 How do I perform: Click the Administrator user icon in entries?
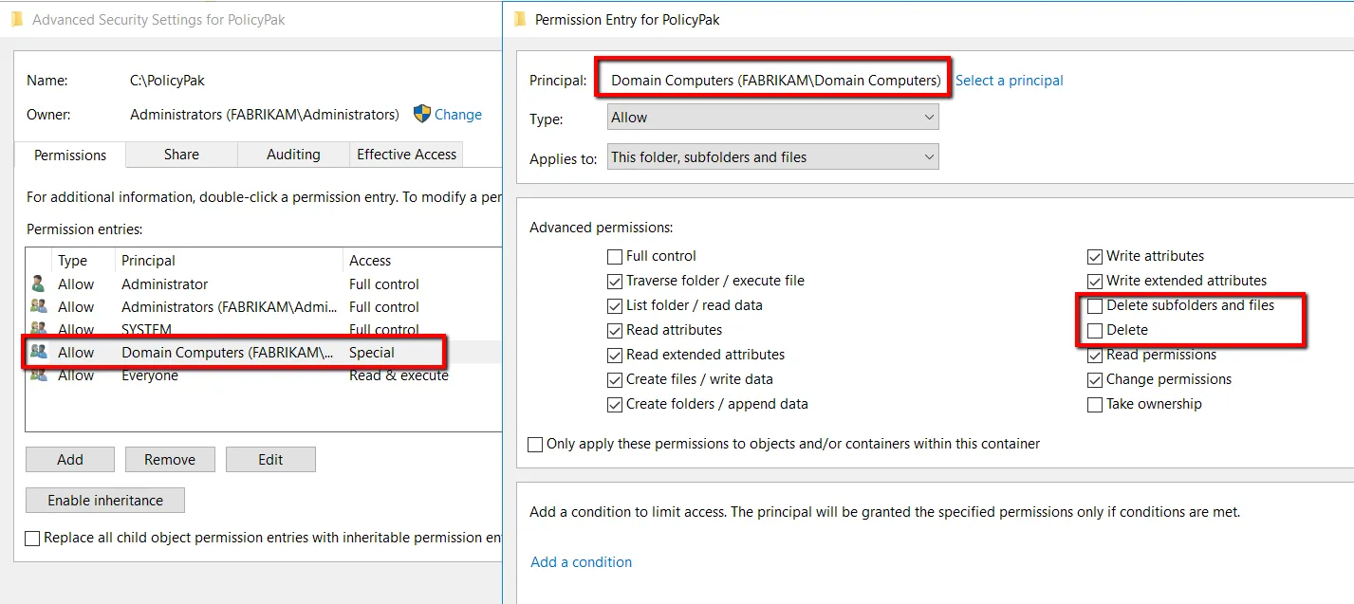pos(38,284)
